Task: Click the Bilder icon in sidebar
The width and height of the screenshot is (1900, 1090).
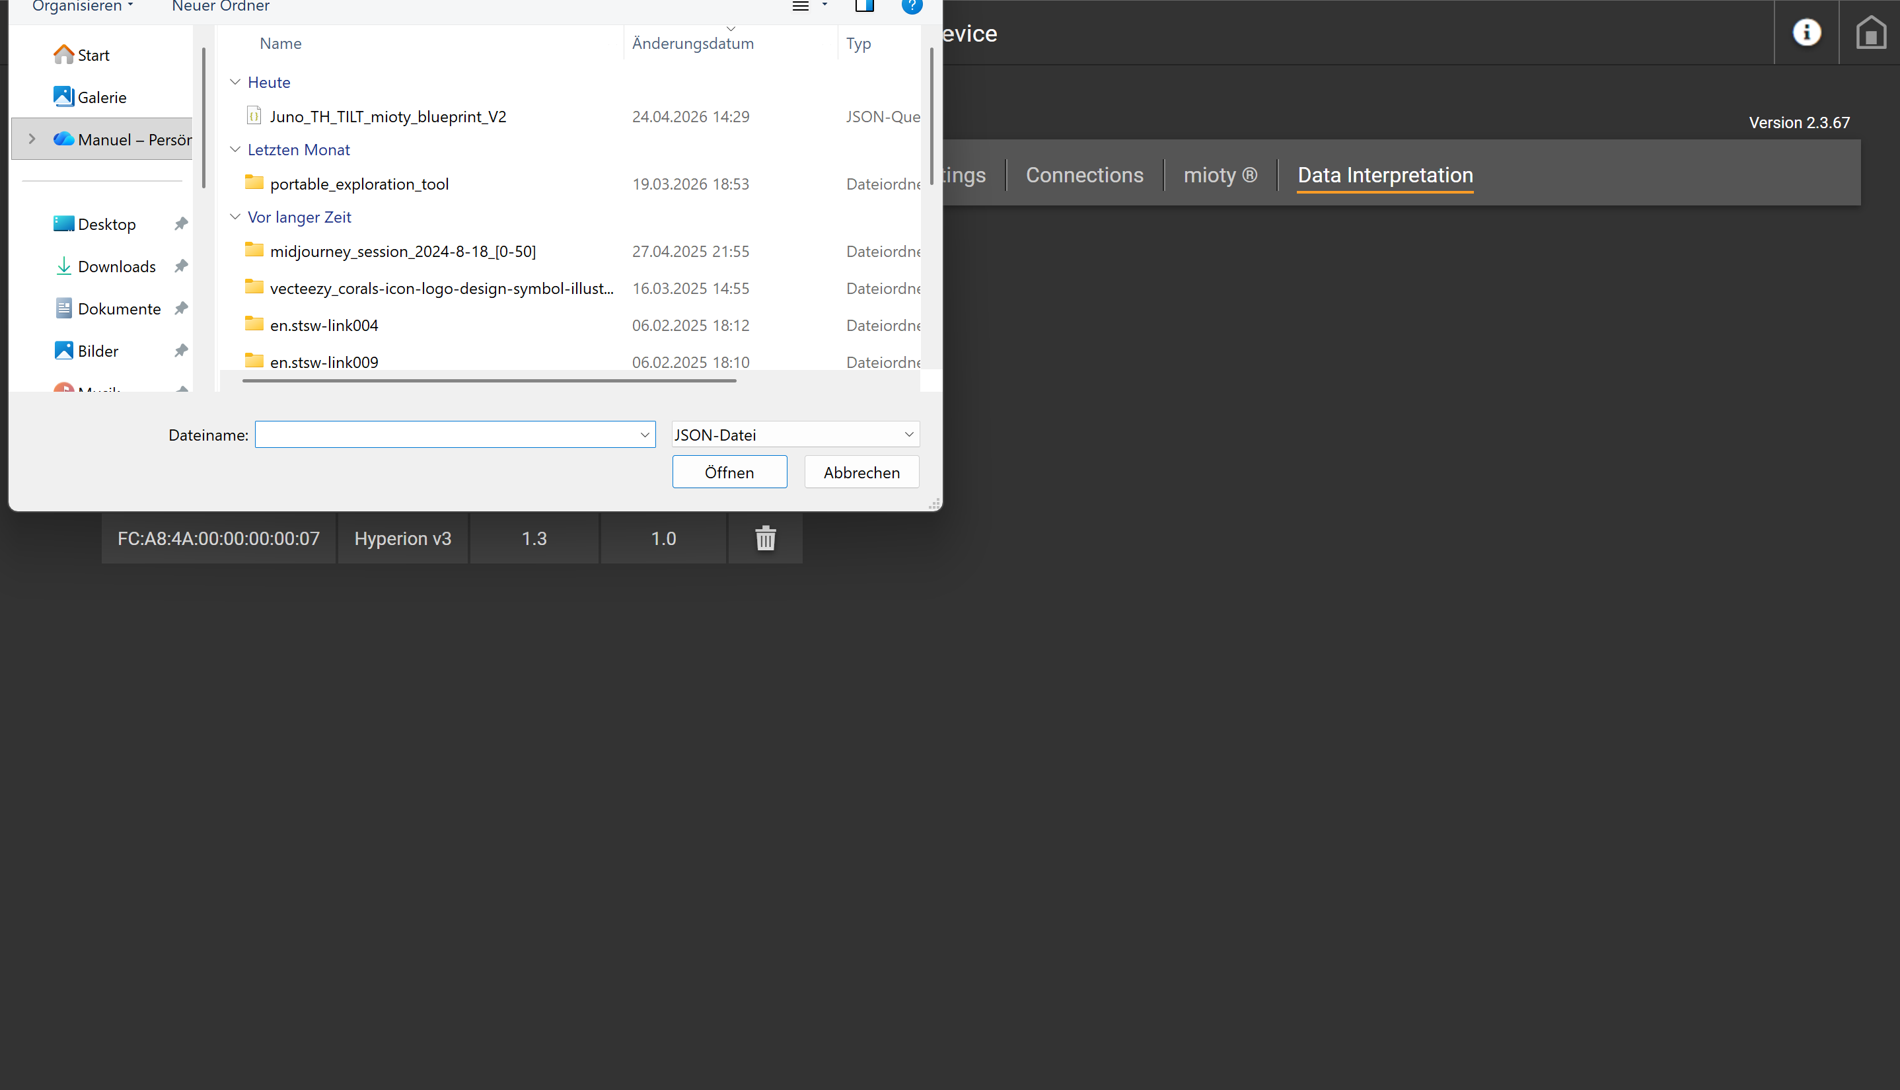Action: pos(63,350)
